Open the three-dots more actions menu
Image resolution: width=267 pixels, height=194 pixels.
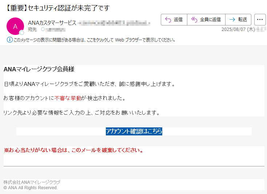260,20
